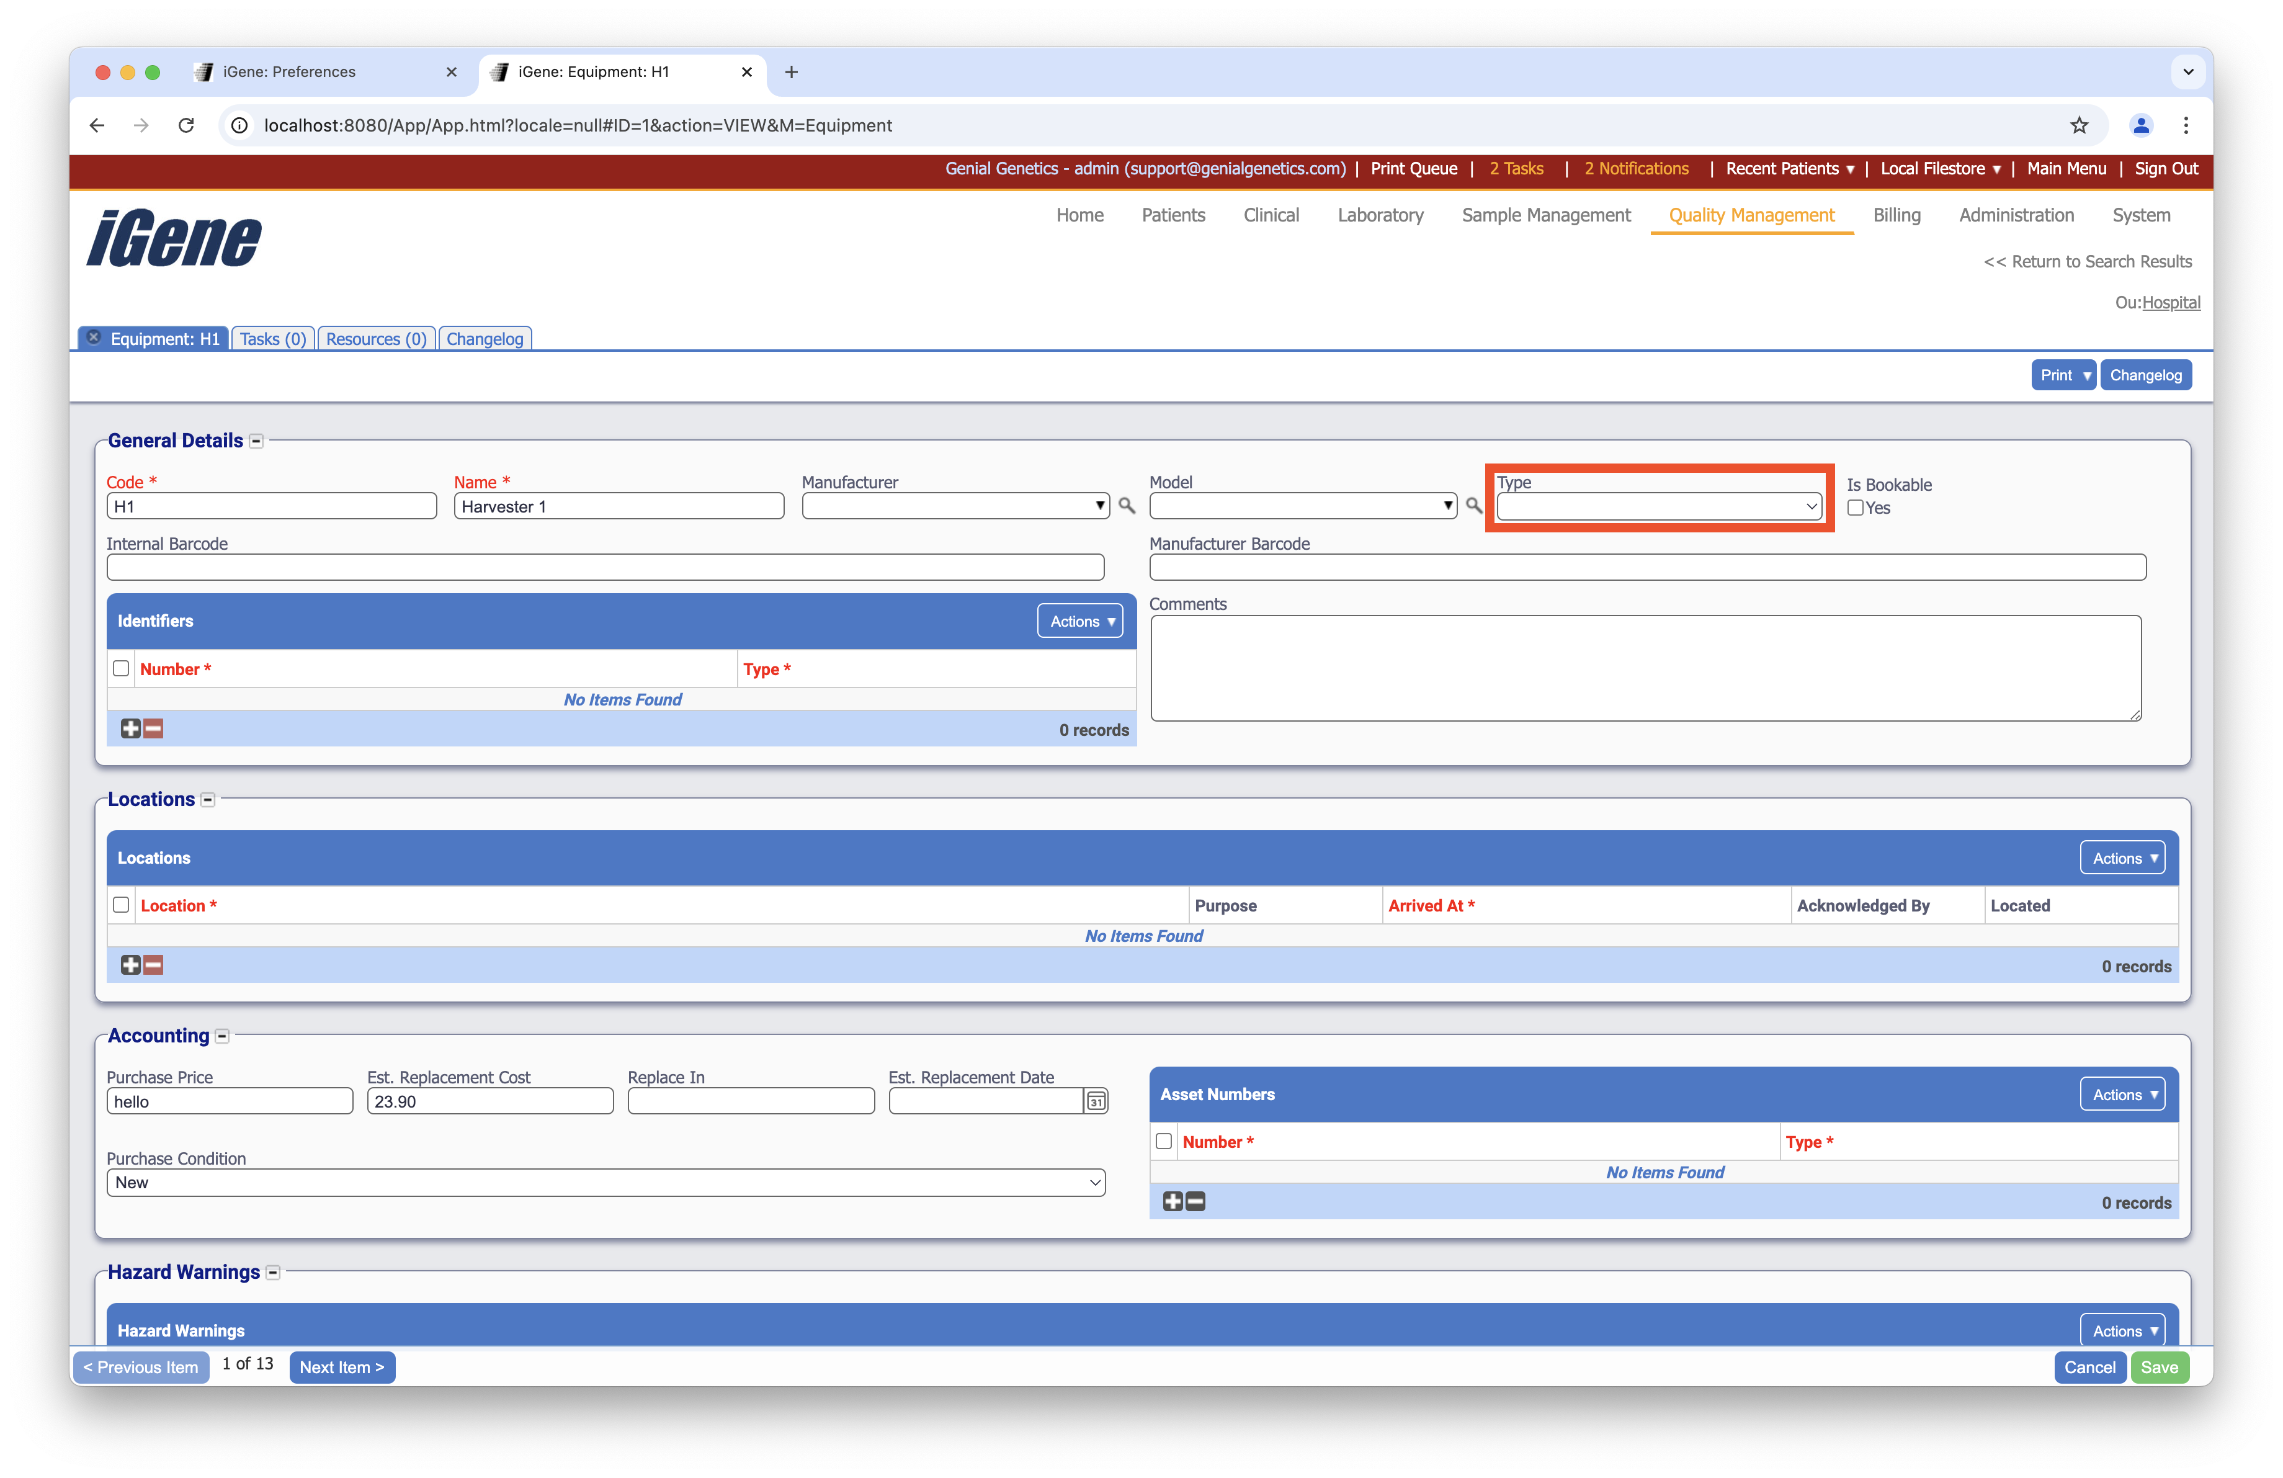
Task: Add a row to Asset Numbers
Action: point(1172,1202)
